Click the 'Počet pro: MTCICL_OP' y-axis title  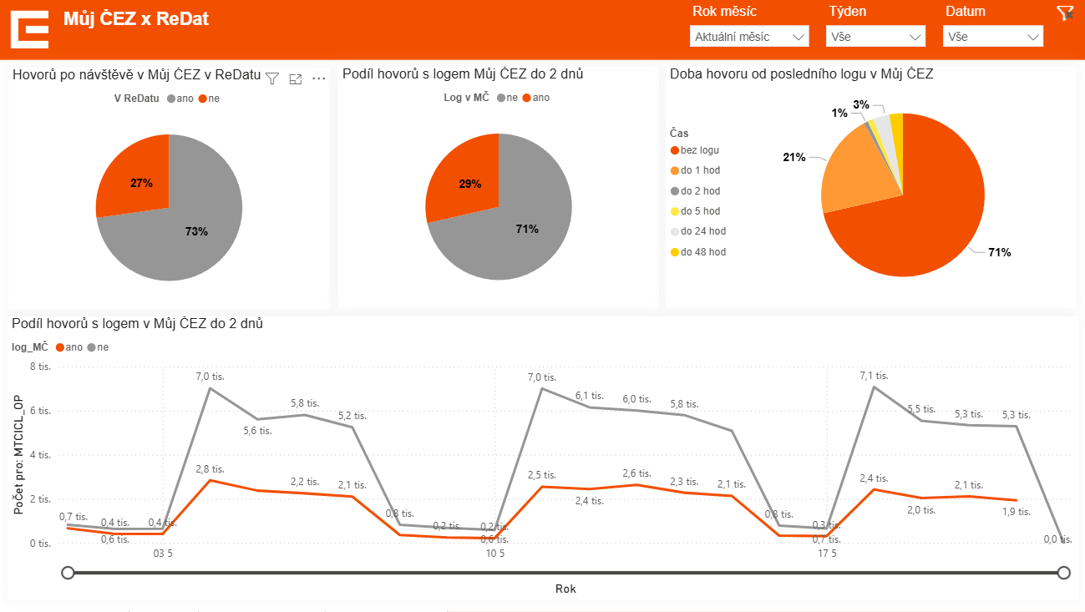tap(18, 456)
